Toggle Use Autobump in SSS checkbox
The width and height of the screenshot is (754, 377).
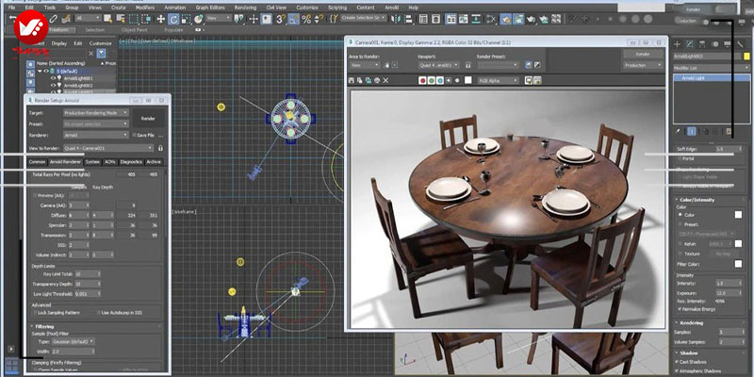[x=99, y=313]
